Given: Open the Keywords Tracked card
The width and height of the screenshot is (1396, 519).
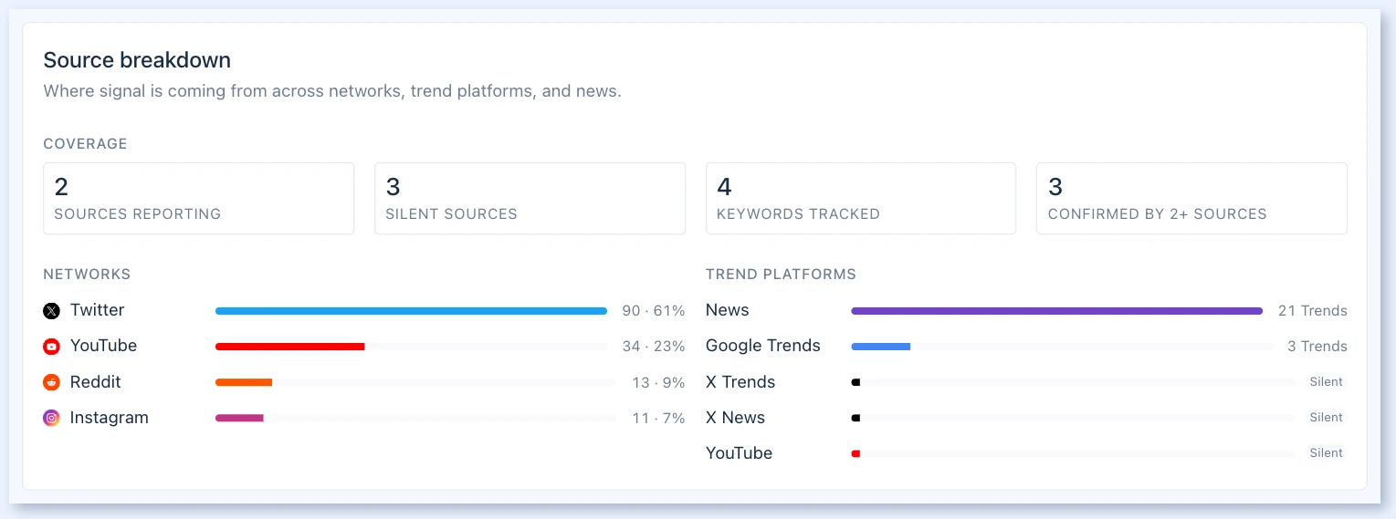Looking at the screenshot, I should [861, 199].
